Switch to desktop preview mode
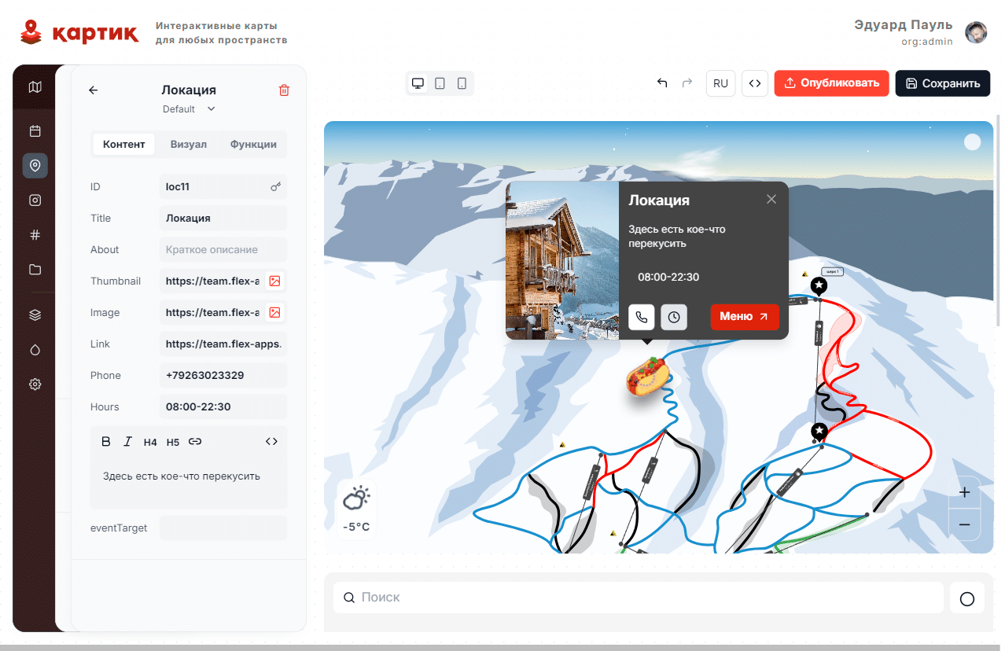1005x651 pixels. (x=418, y=83)
